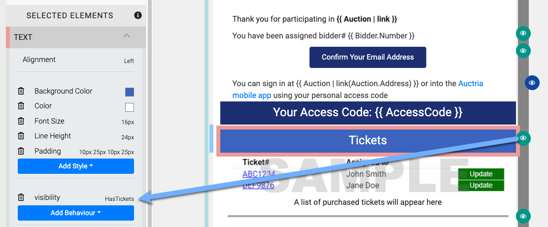Open ticket link ABC1234

coord(259,174)
